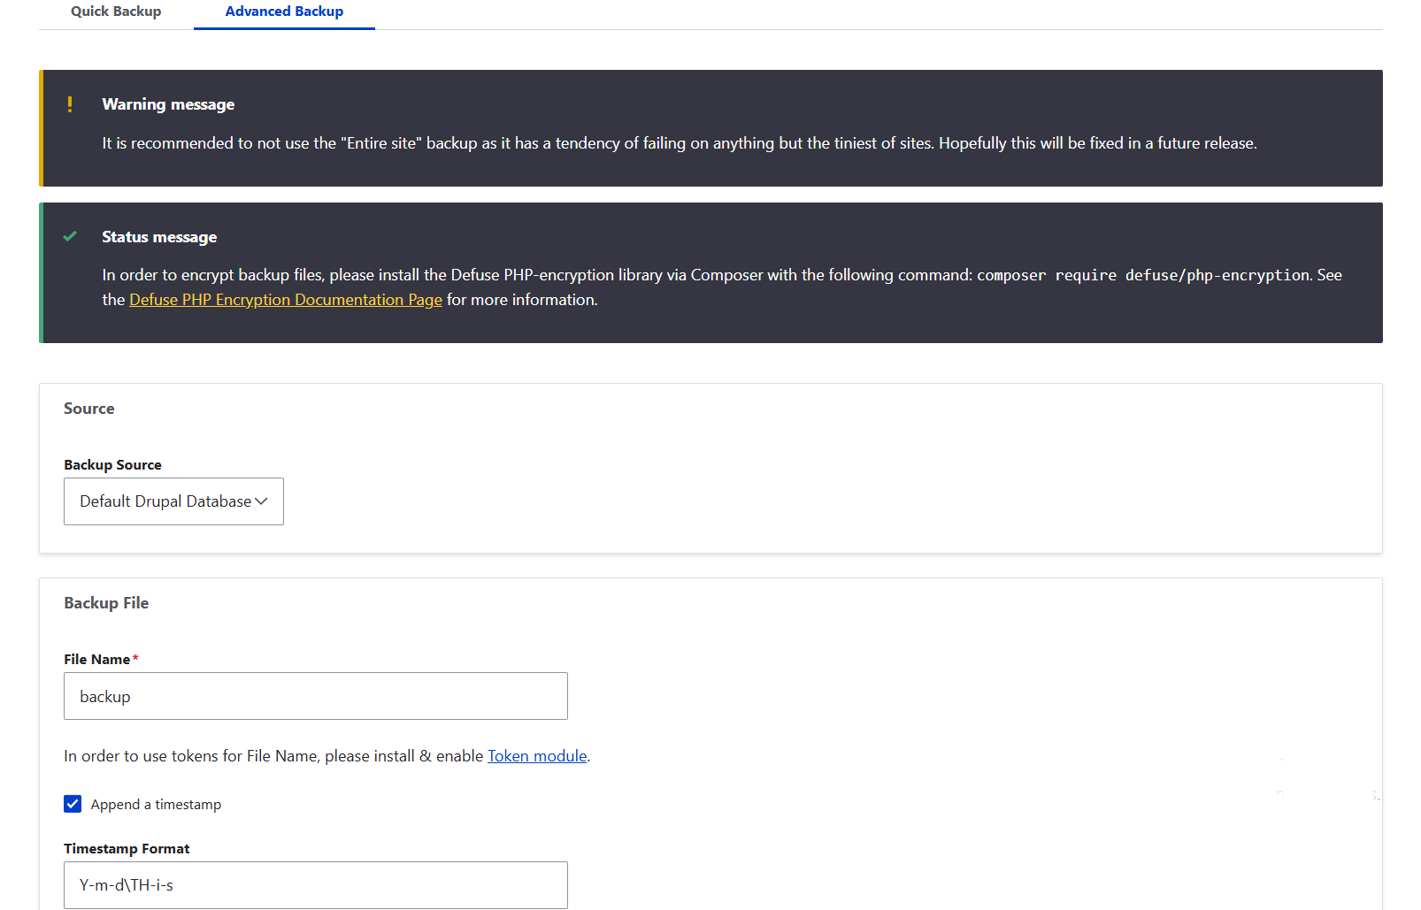Click the Backup Source dropdown chevron
This screenshot has width=1421, height=910.
pos(262,501)
